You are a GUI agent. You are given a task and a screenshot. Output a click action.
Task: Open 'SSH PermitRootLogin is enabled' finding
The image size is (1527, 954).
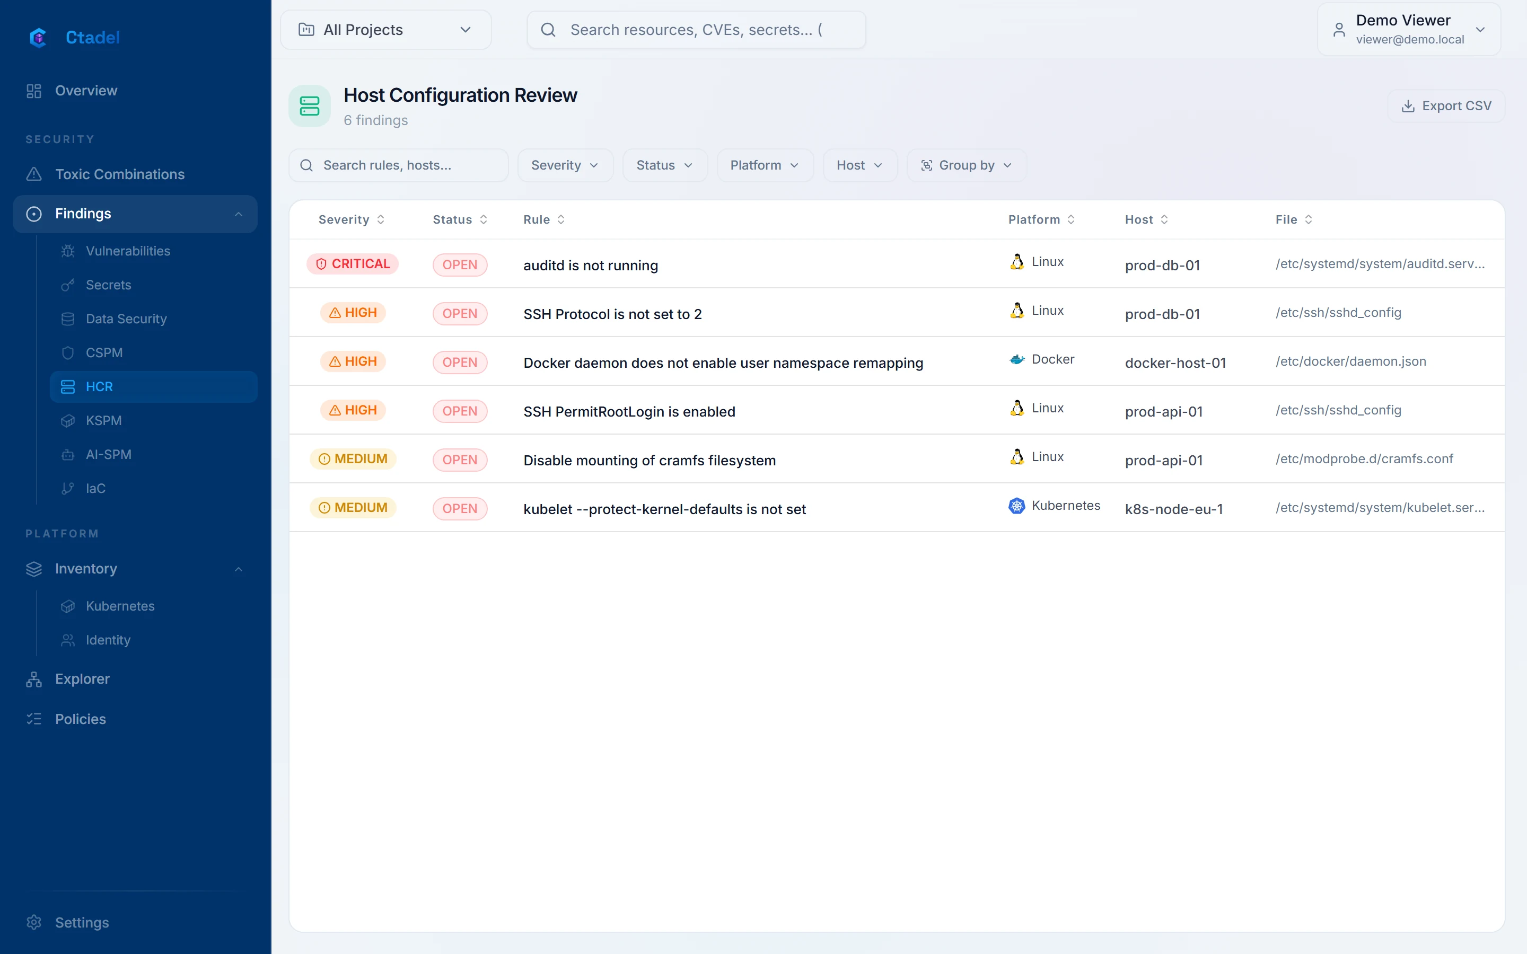629,412
